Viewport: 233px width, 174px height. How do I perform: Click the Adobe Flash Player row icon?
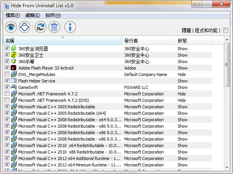tap(14, 68)
